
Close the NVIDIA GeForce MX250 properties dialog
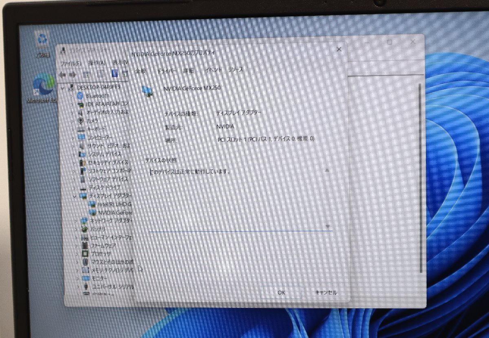click(339, 49)
